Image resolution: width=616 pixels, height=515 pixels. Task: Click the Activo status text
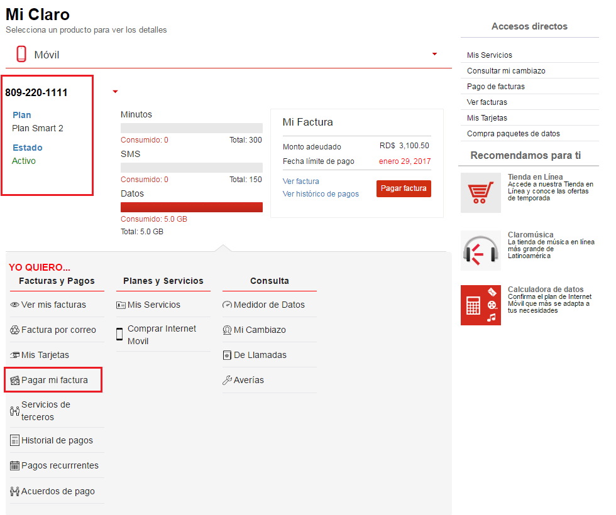24,161
